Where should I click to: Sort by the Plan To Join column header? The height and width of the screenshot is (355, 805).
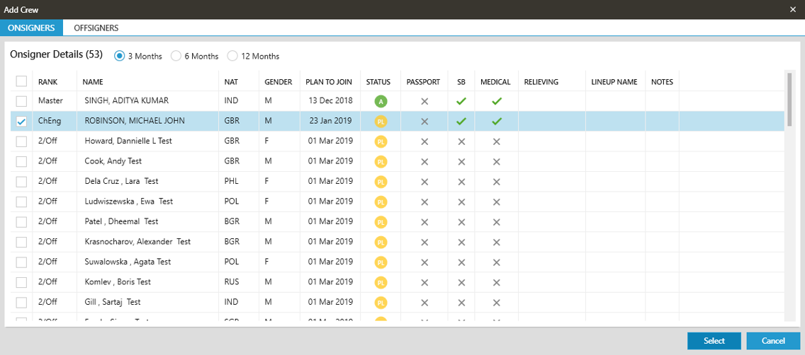pyautogui.click(x=329, y=82)
